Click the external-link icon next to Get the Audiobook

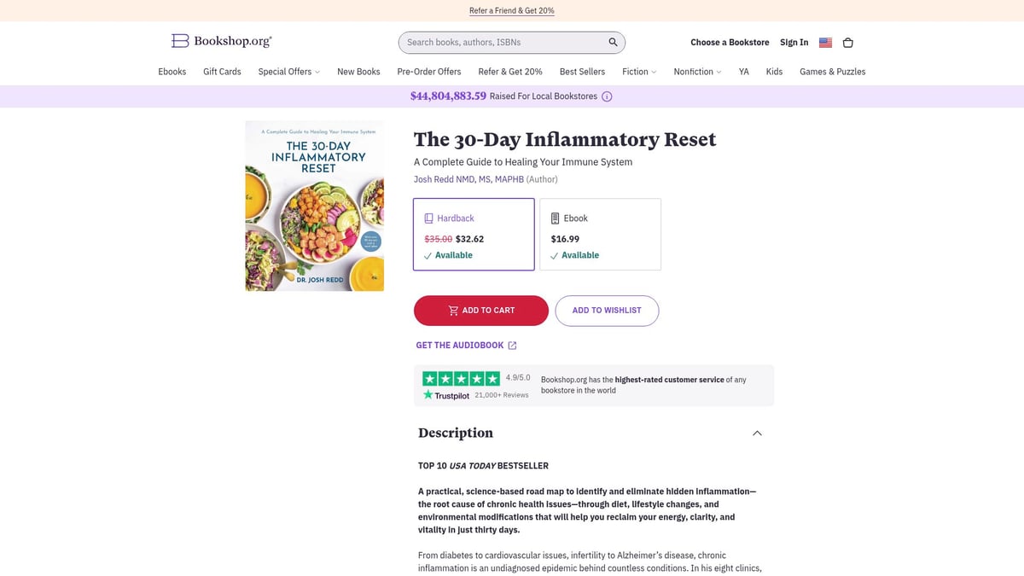point(512,345)
